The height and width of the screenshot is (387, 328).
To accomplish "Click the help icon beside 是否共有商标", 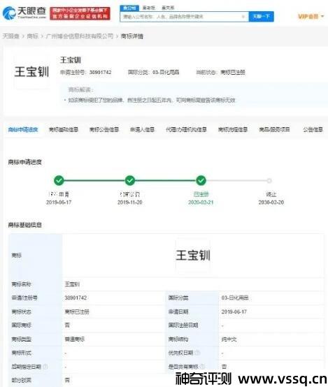I will tap(202, 367).
